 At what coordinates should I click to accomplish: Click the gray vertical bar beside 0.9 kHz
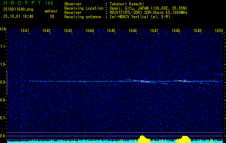[x=7, y=83]
